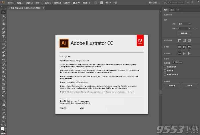
Task: Click the 编辑画板 button
Action: coord(184,33)
